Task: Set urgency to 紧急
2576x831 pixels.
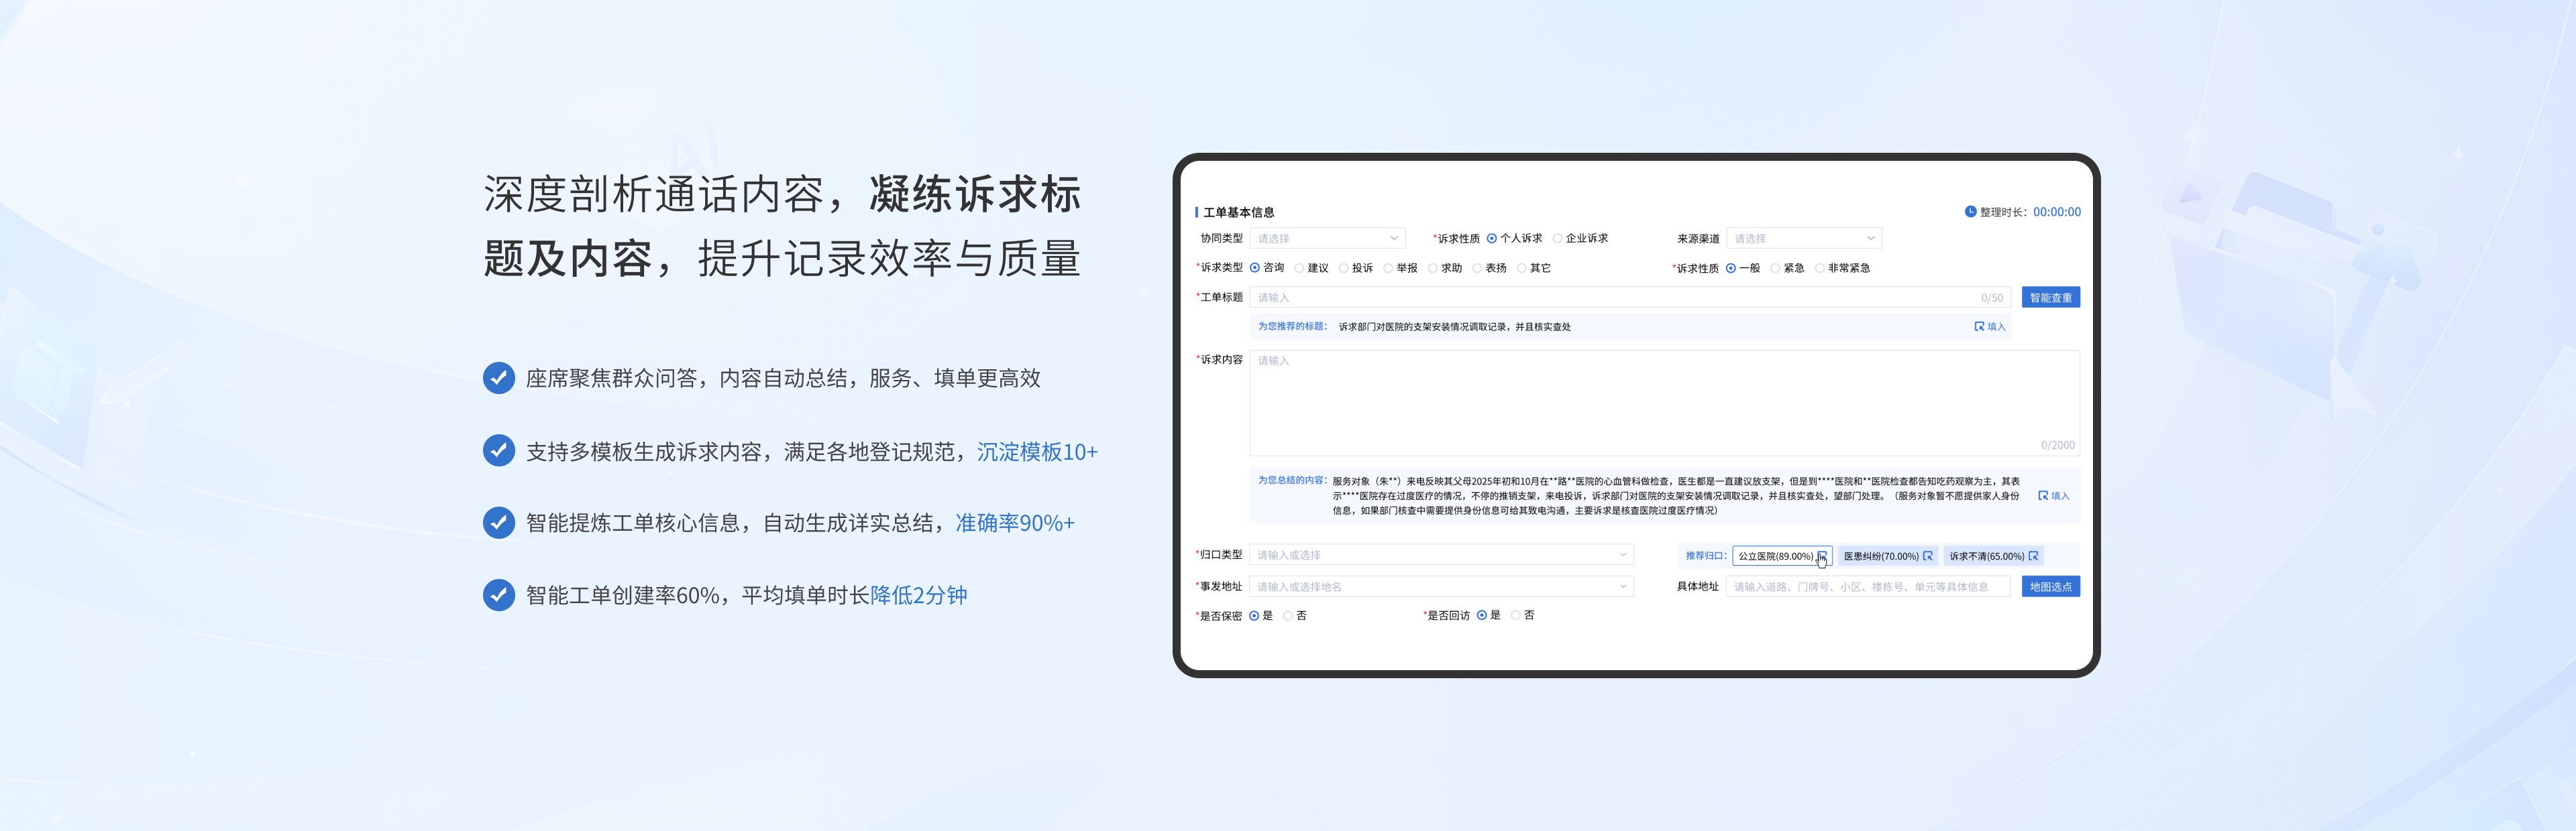Action: click(x=1775, y=267)
